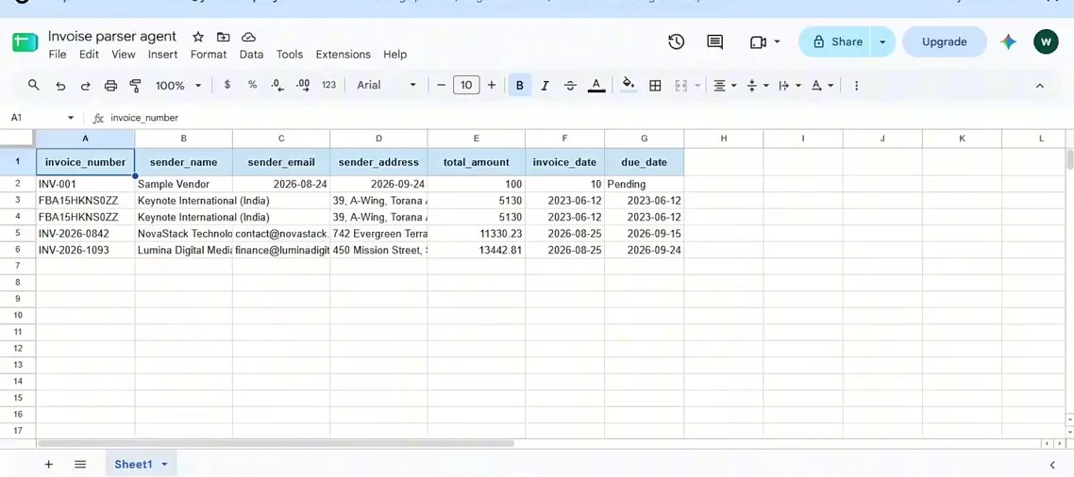Decrease font size minus button
Screen dimensions: 1074x477
click(x=441, y=85)
